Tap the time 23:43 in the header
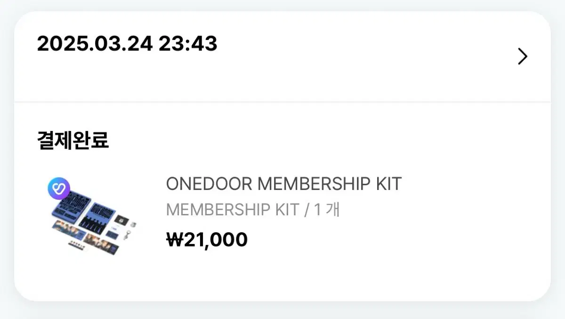The height and width of the screenshot is (319, 565). (188, 44)
